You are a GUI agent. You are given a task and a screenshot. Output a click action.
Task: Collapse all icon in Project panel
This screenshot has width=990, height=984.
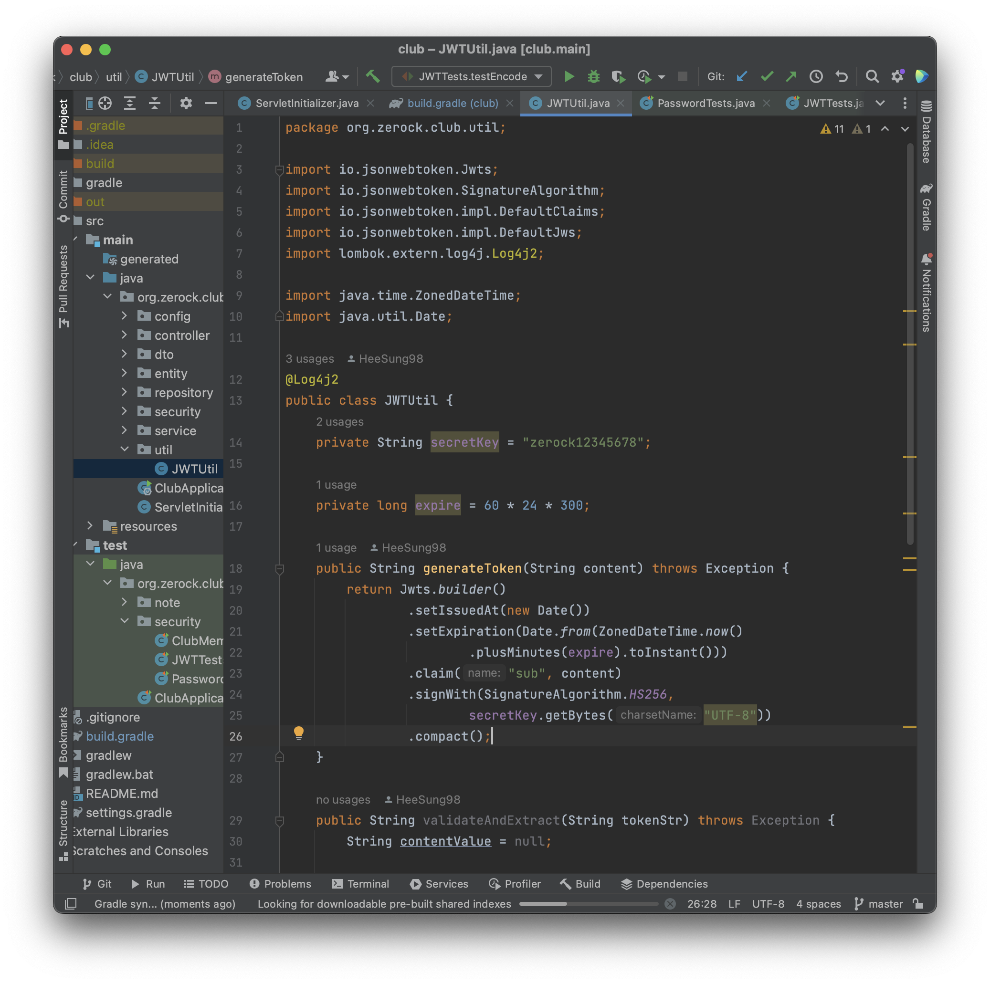click(154, 104)
